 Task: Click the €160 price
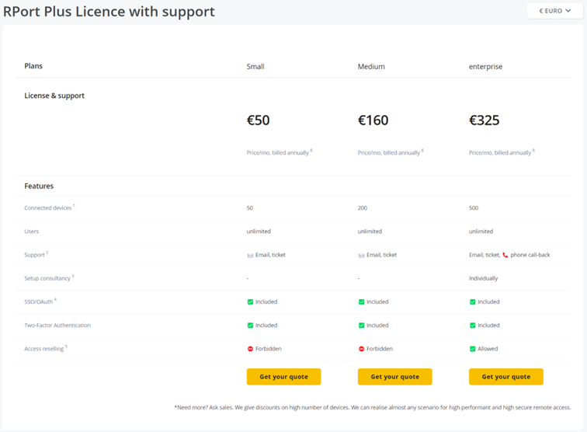373,120
